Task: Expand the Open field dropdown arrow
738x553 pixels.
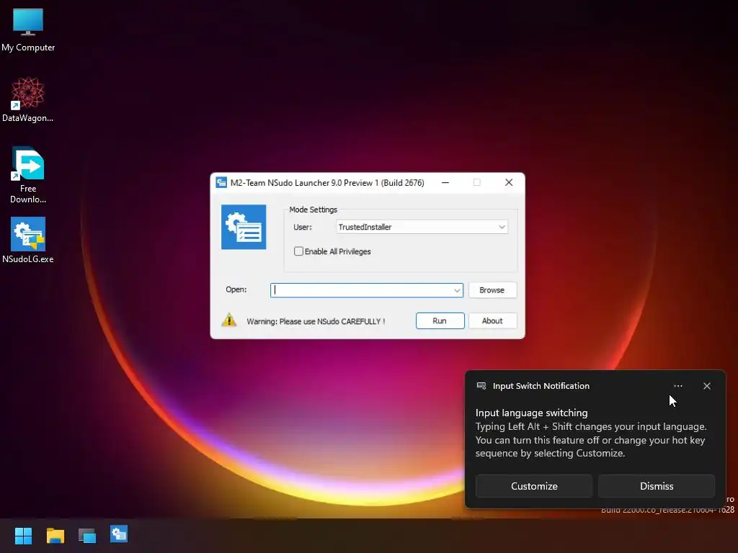Action: 456,290
